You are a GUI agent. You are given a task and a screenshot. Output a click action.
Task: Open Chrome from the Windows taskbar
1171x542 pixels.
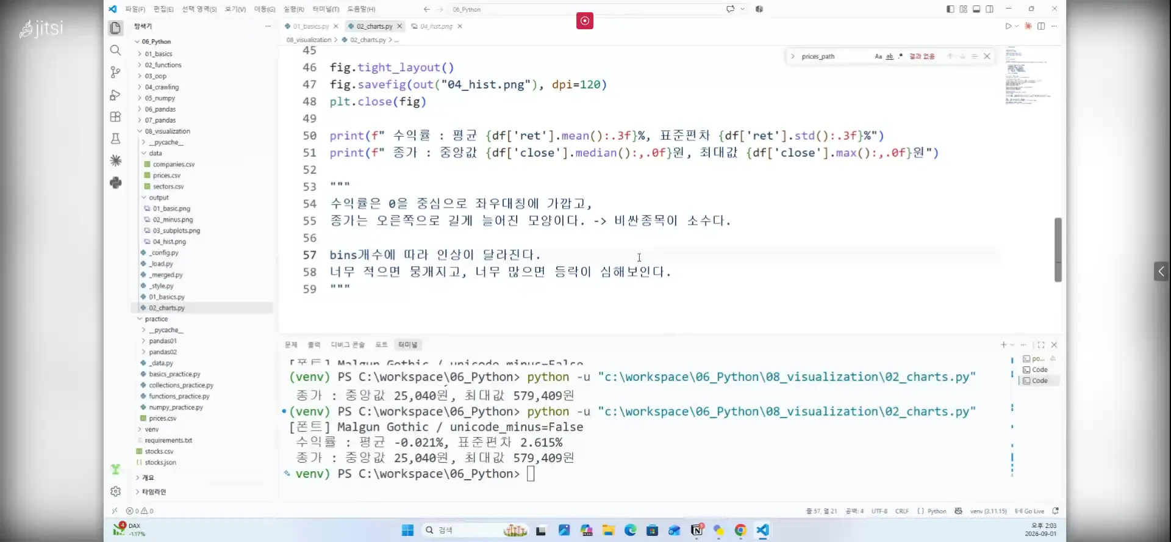740,530
